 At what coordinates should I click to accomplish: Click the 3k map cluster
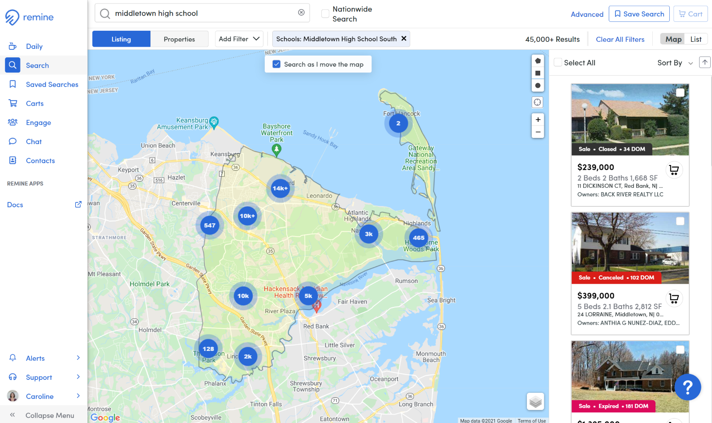pyautogui.click(x=369, y=234)
